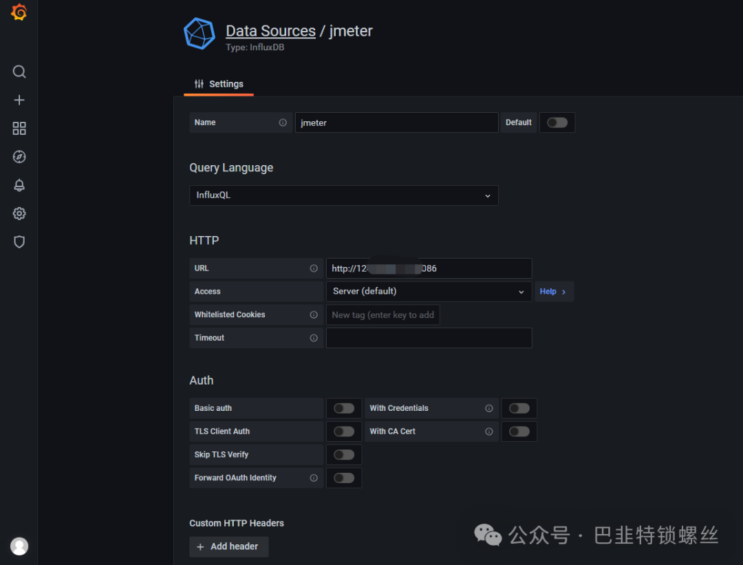Image resolution: width=743 pixels, height=565 pixels.
Task: Click the plus Create icon in sidebar
Action: pyautogui.click(x=19, y=100)
